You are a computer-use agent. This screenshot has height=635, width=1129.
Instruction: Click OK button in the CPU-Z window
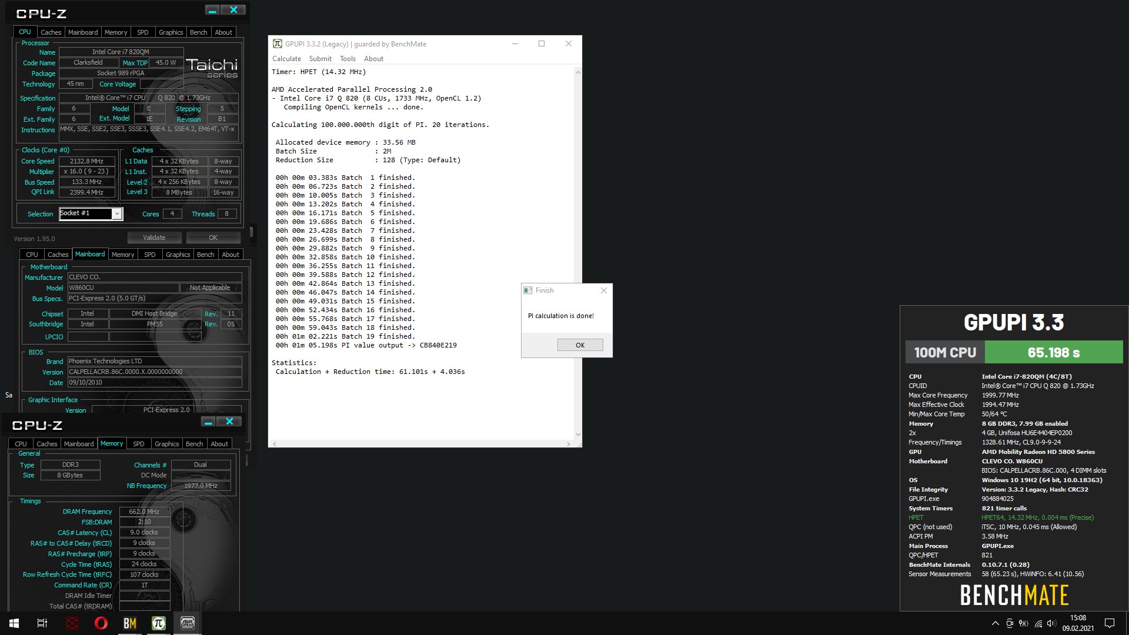213,238
